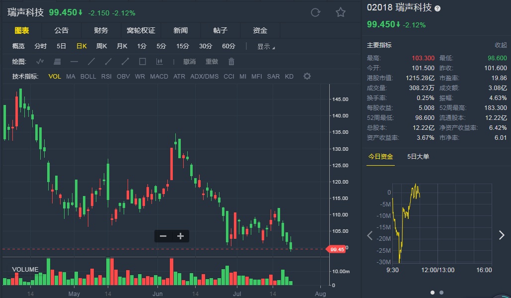Collapse key indicators with 收起

point(501,45)
